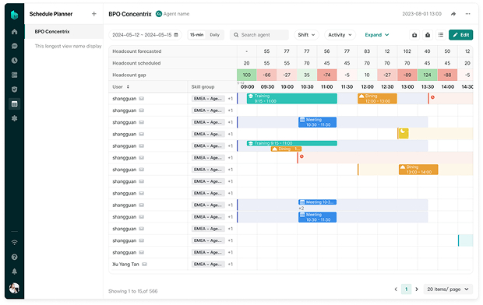Click the small orange Dining block under Training bar

(x=286, y=149)
